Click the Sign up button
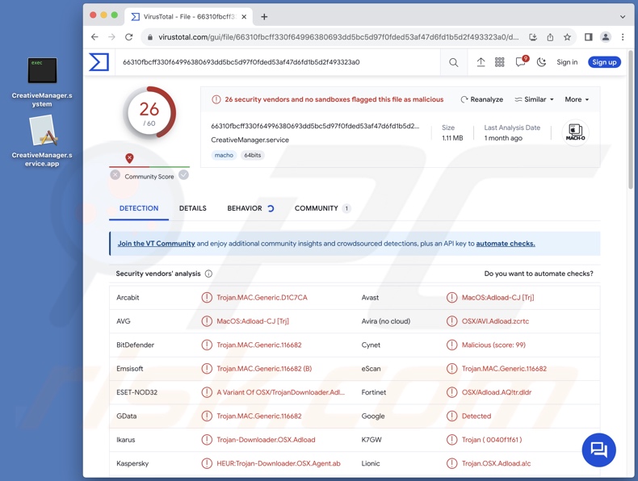638x481 pixels. click(604, 62)
